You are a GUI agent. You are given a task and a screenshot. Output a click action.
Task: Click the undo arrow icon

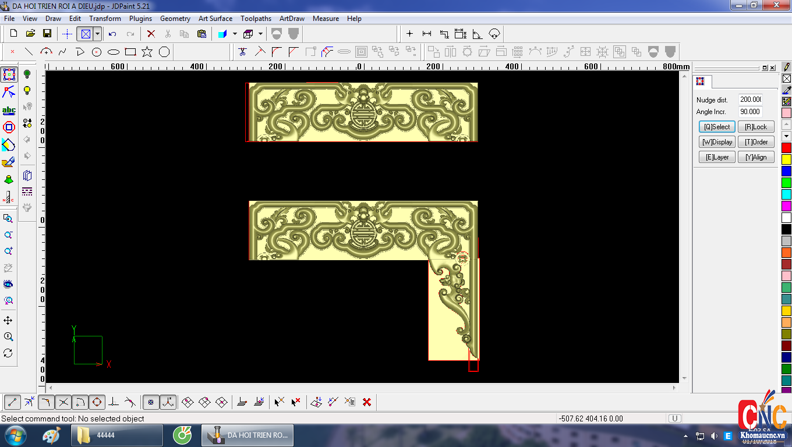tap(112, 34)
